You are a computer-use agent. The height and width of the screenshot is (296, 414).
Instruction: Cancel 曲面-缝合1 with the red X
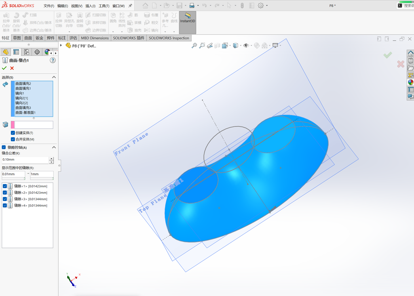[x=12, y=68]
